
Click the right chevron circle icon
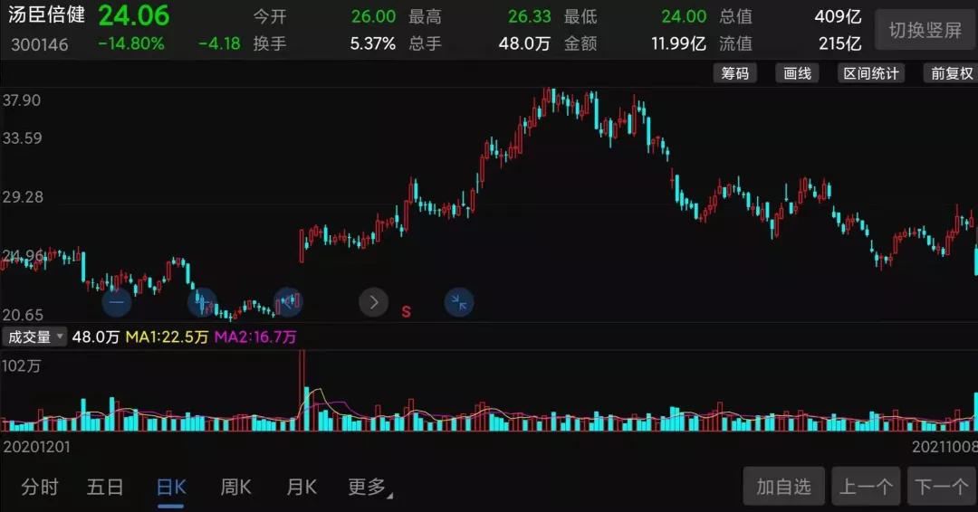pyautogui.click(x=374, y=303)
